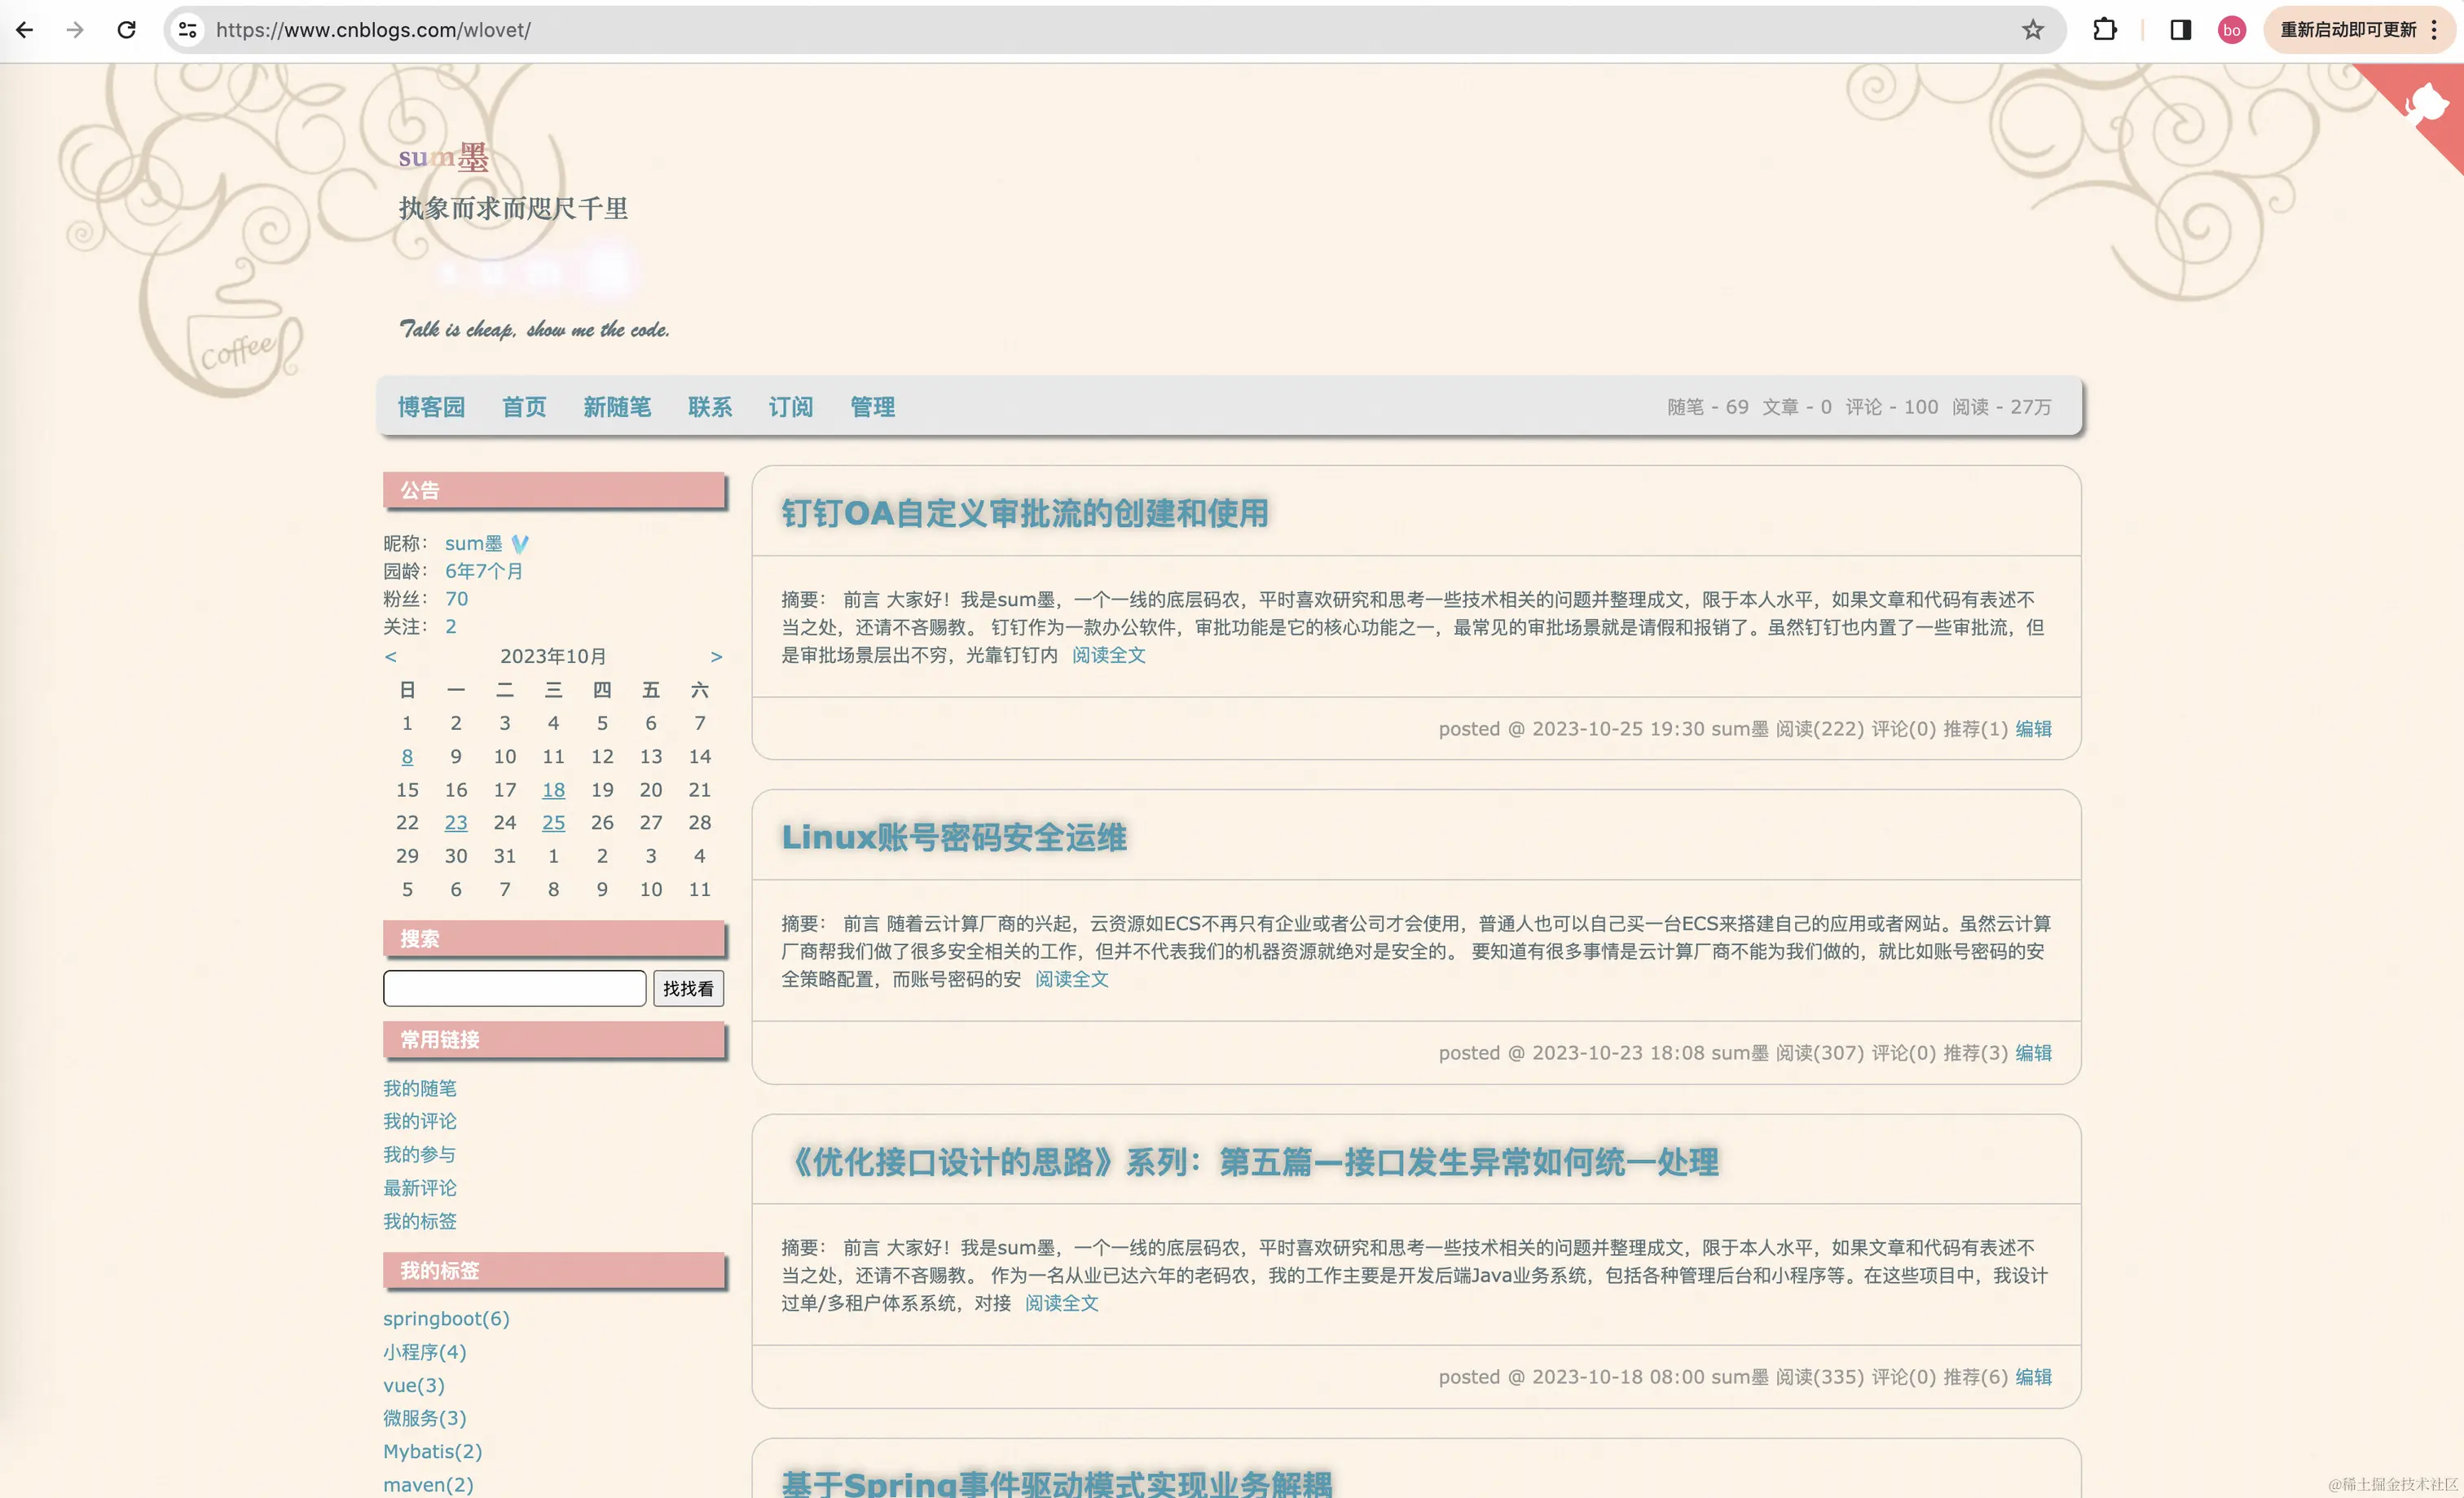Open 最新评论 link
This screenshot has height=1498, width=2464.
[x=419, y=1188]
